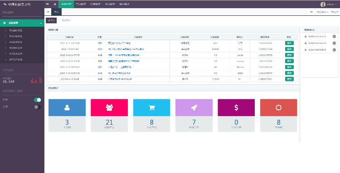
Task: Click the number 21 stat value
Action: click(109, 122)
